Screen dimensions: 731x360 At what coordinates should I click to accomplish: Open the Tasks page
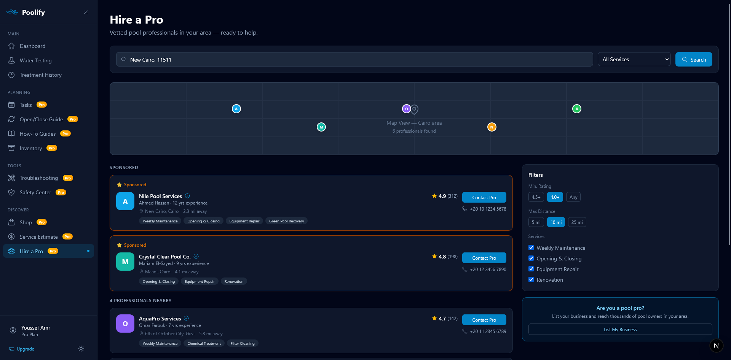(48, 105)
